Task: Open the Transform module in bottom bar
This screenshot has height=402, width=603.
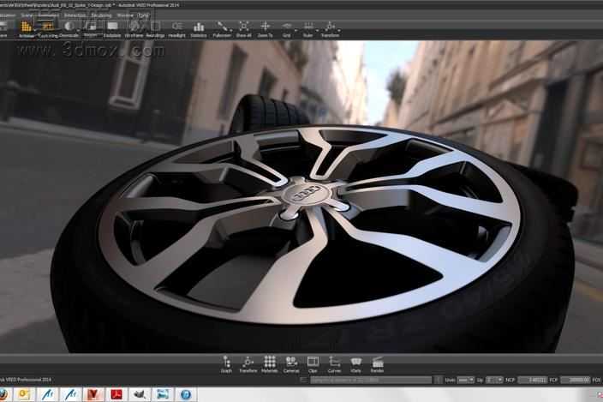Action: (248, 364)
